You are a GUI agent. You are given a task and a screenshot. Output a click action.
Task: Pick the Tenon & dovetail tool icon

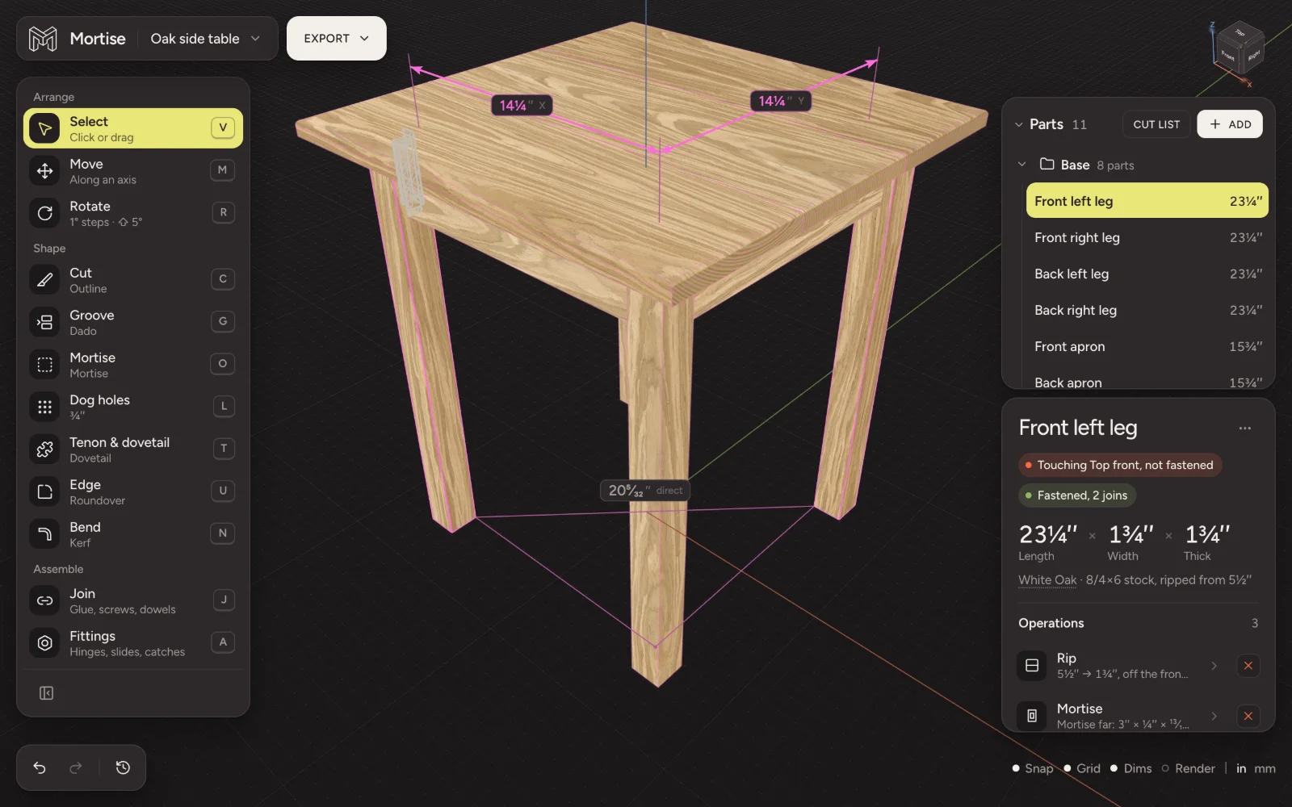click(x=45, y=449)
